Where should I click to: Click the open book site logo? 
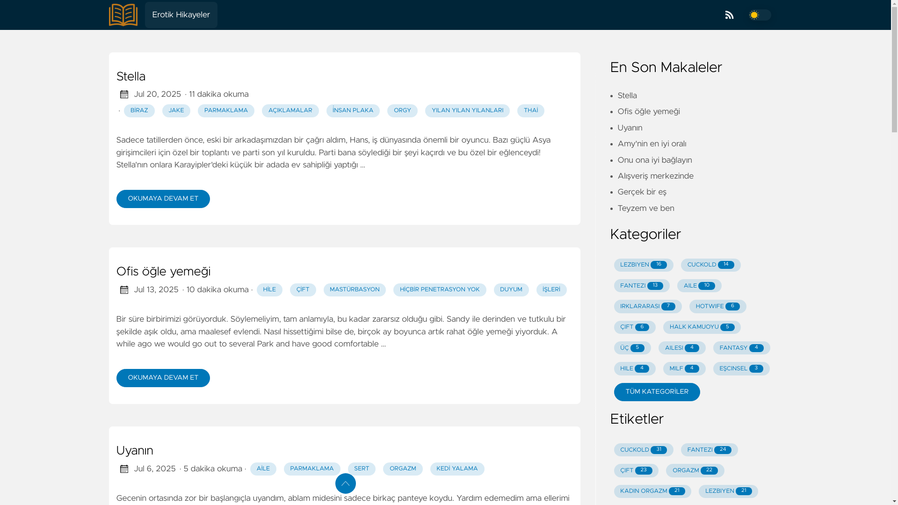(x=123, y=15)
